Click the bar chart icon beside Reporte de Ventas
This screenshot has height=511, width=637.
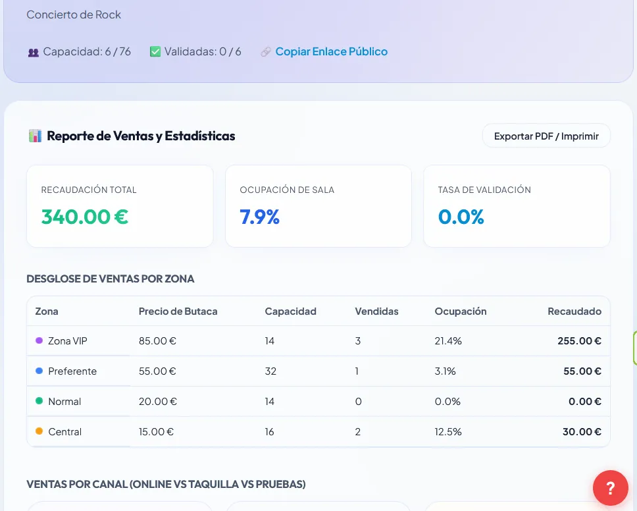pos(35,136)
